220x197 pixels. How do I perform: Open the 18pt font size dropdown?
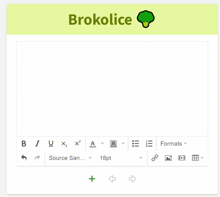[121, 158]
